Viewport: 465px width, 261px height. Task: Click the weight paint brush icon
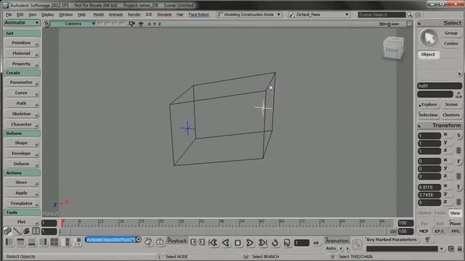(x=17, y=231)
